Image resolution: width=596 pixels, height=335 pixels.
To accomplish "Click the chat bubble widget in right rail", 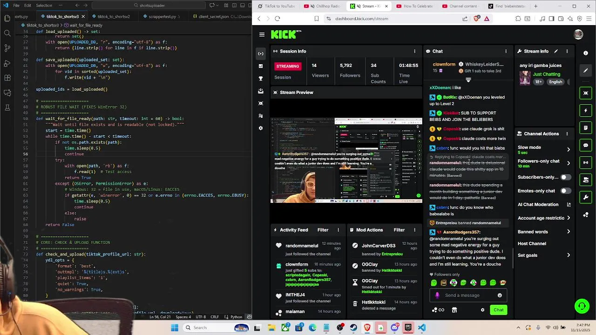I will 586,145.
